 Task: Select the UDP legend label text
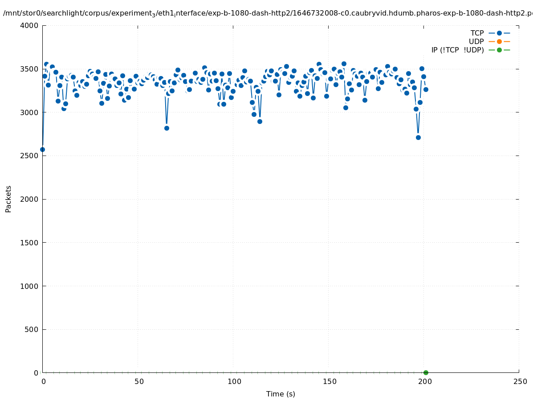(x=476, y=41)
